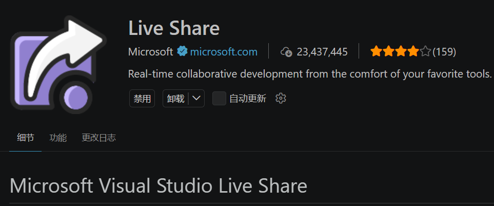
Task: Click the Microsoft Visual Studio Live Share heading
Action: coord(159,185)
